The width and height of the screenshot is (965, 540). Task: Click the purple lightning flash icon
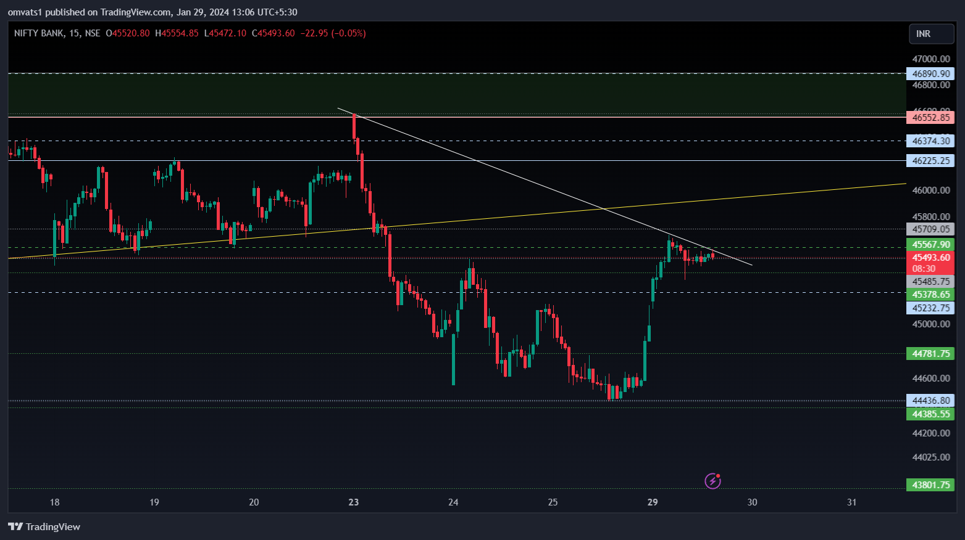pos(712,481)
